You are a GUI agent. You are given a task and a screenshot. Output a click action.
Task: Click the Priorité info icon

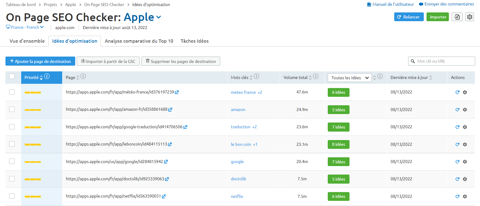point(47,76)
